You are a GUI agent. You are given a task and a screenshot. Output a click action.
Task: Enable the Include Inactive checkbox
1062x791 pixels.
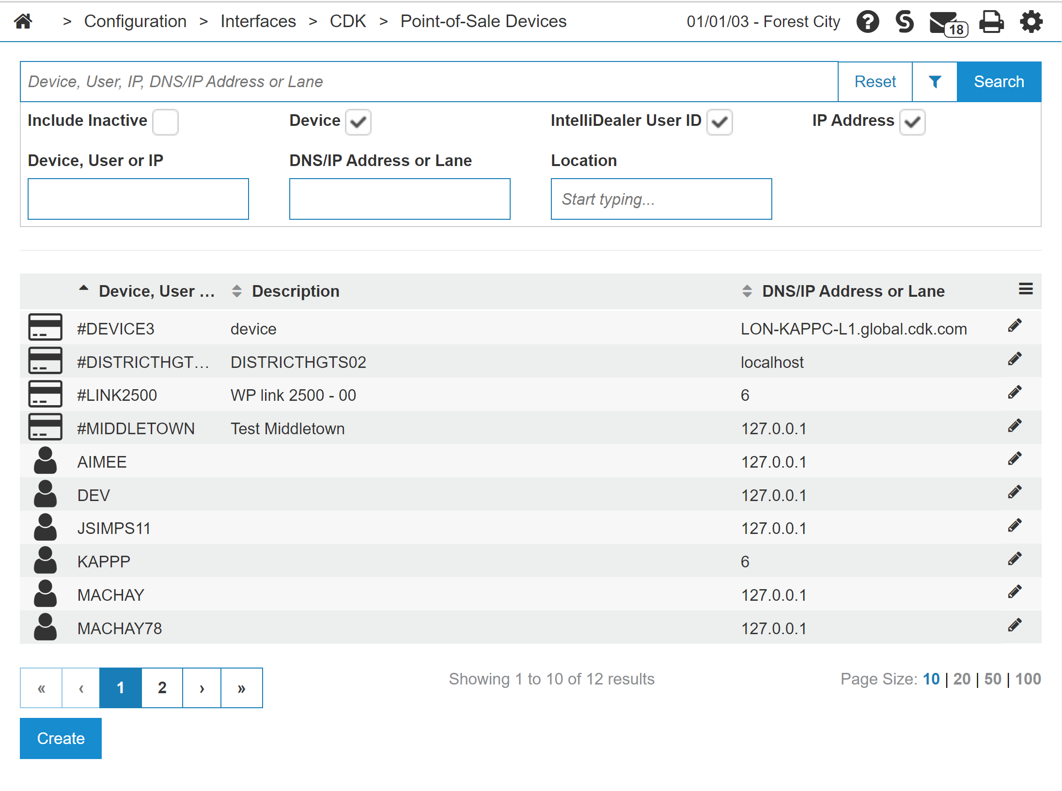[x=165, y=122]
